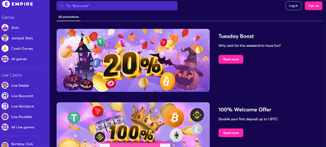326x147 pixels.
Task: Click the All games icon
Action: coord(5,59)
